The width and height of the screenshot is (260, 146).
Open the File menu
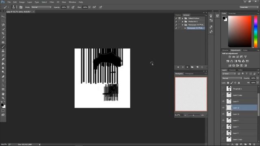[x=9, y=2]
